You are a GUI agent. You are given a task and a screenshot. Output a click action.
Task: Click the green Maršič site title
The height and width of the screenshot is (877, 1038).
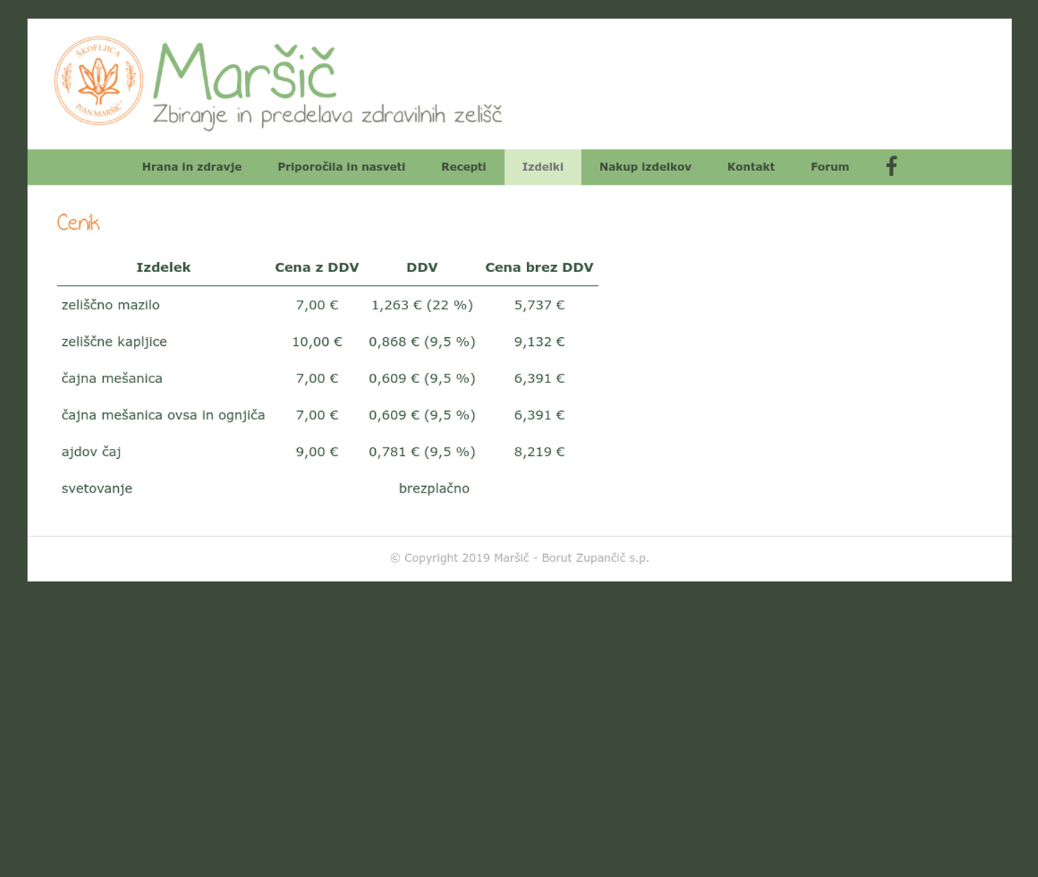[x=245, y=72]
